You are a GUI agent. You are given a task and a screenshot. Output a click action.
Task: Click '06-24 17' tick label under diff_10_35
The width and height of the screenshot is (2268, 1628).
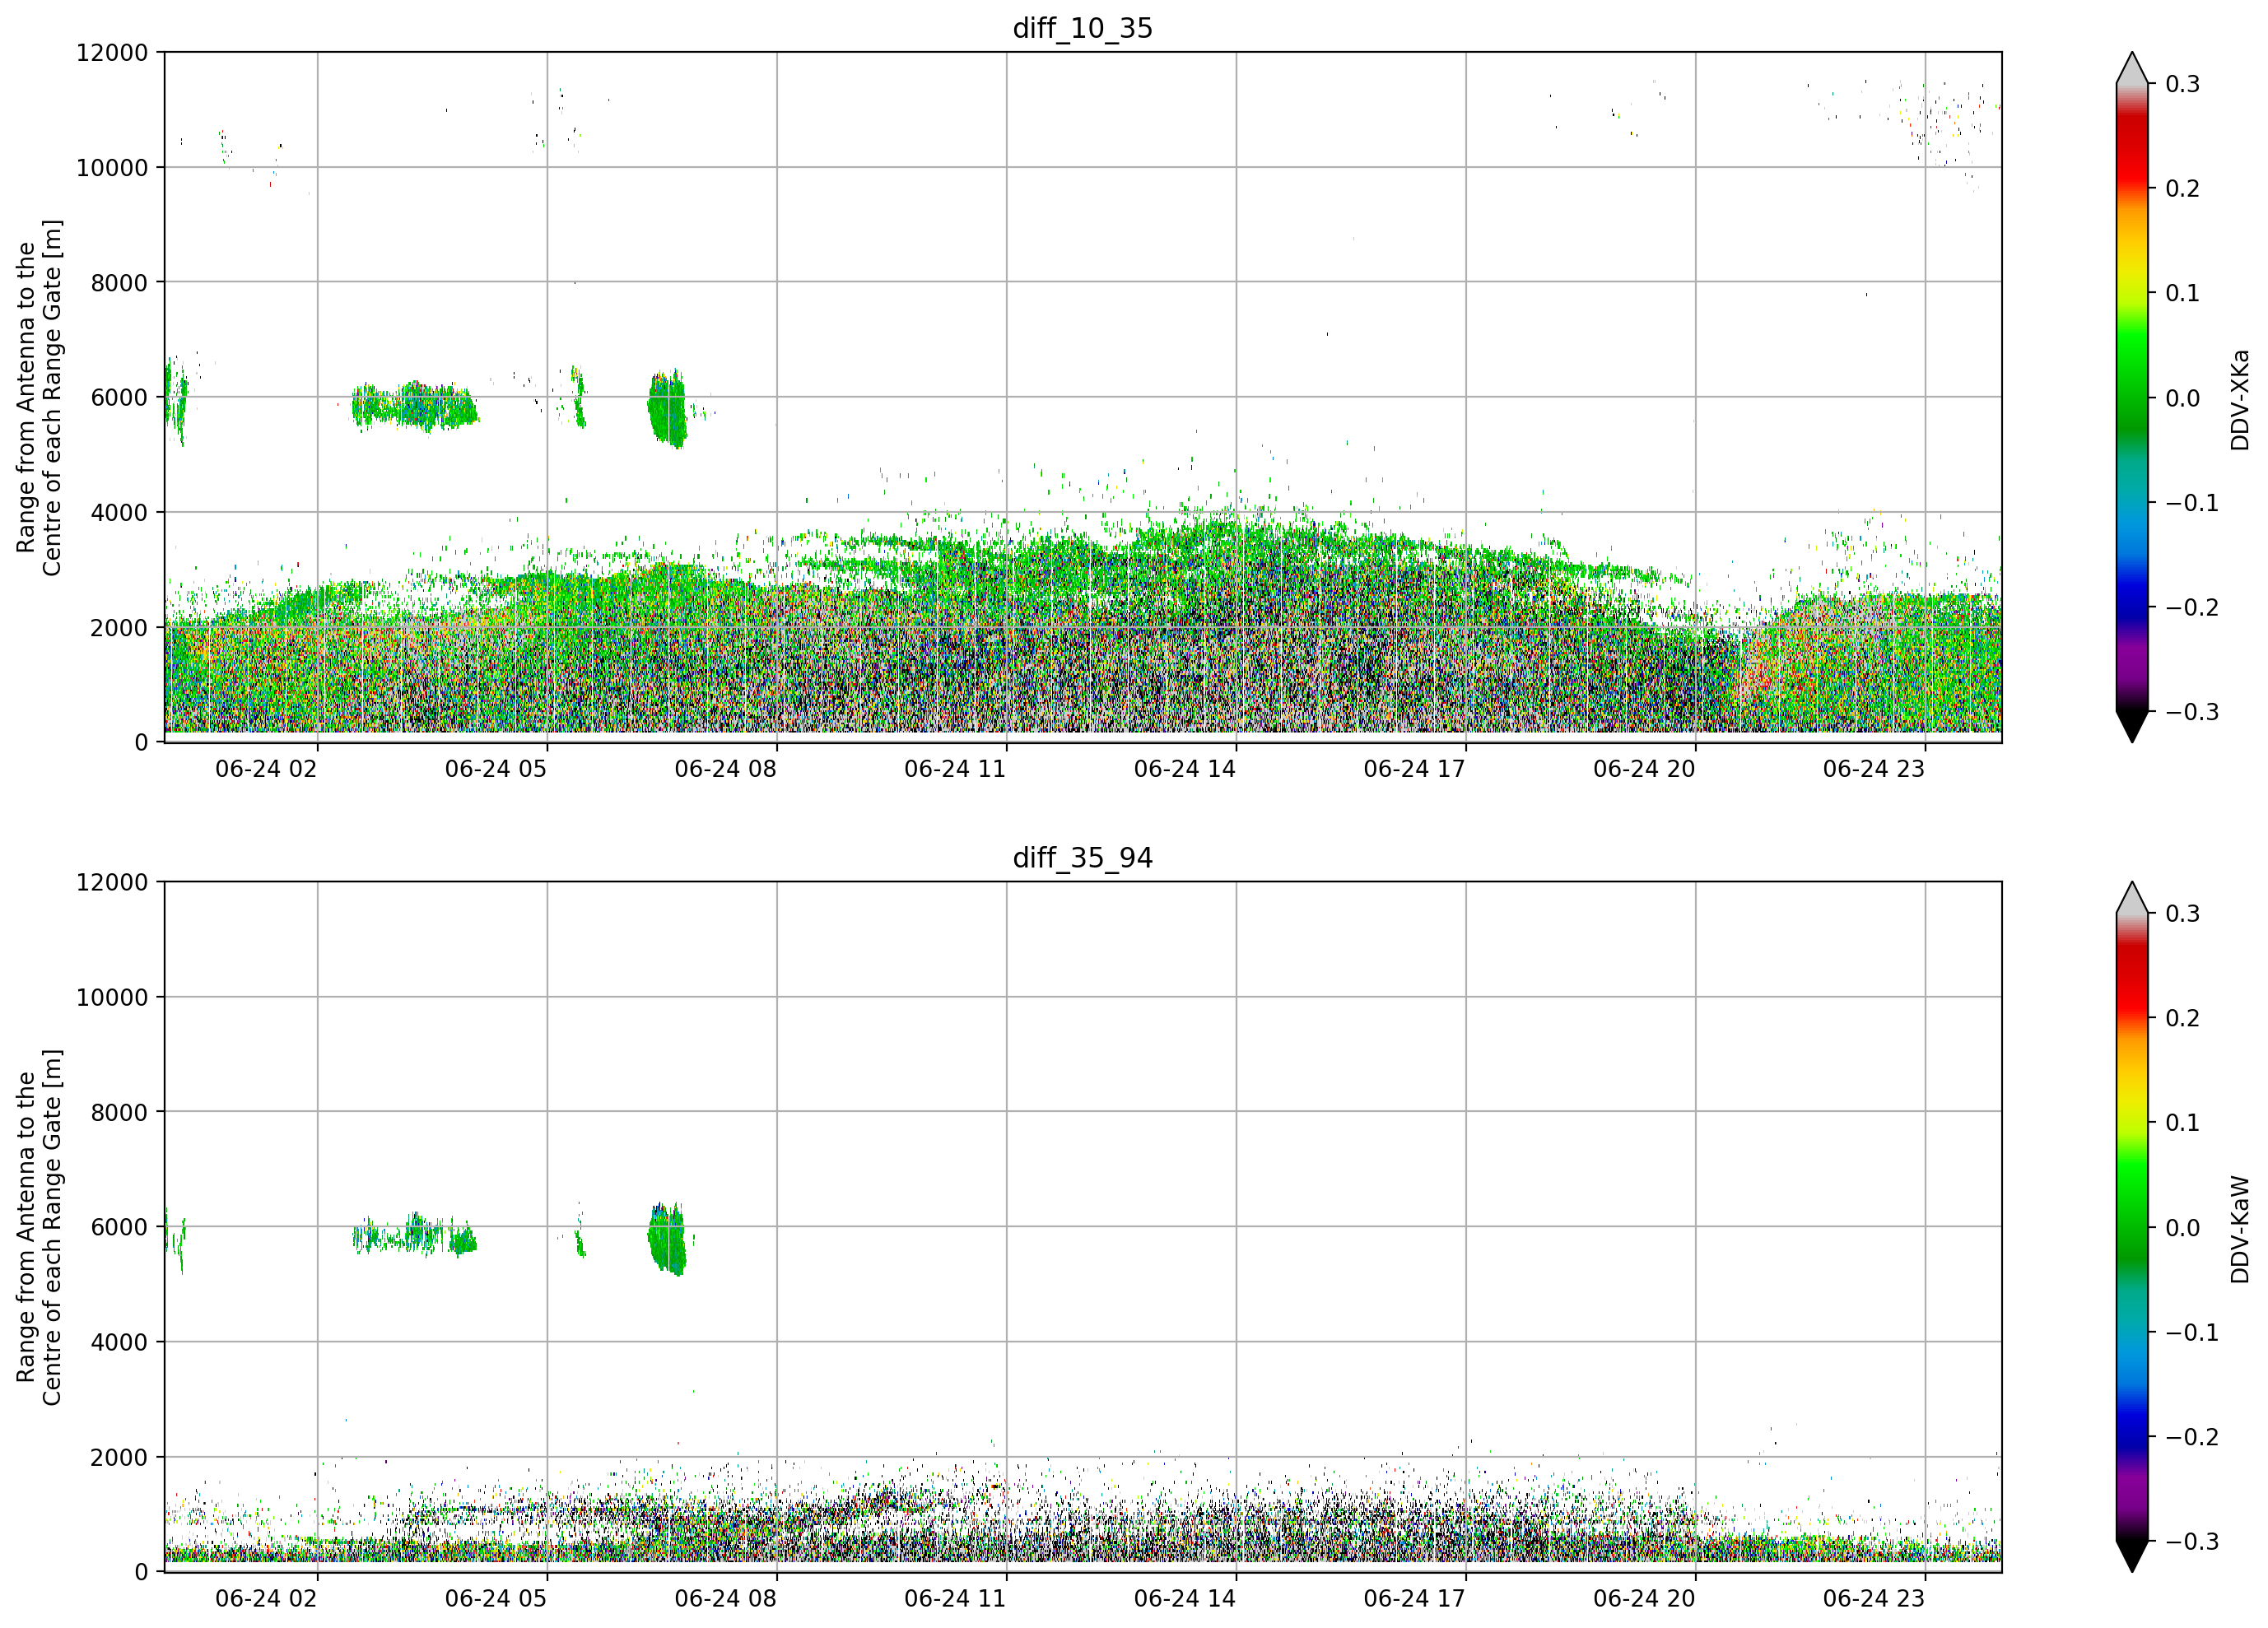pyautogui.click(x=1415, y=769)
